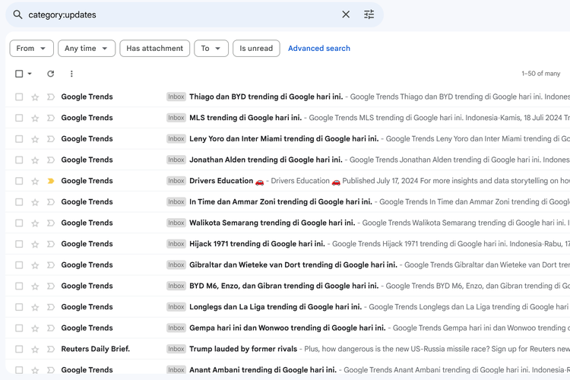
Task: Click the Inbox label on Drivers Education email
Action: tap(176, 181)
